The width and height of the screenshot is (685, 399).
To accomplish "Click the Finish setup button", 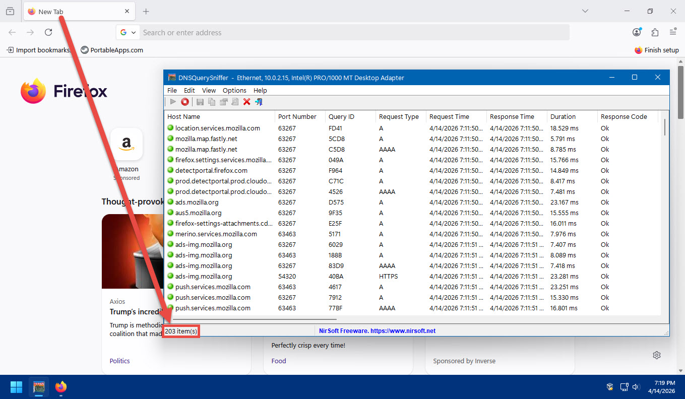I will (x=657, y=50).
